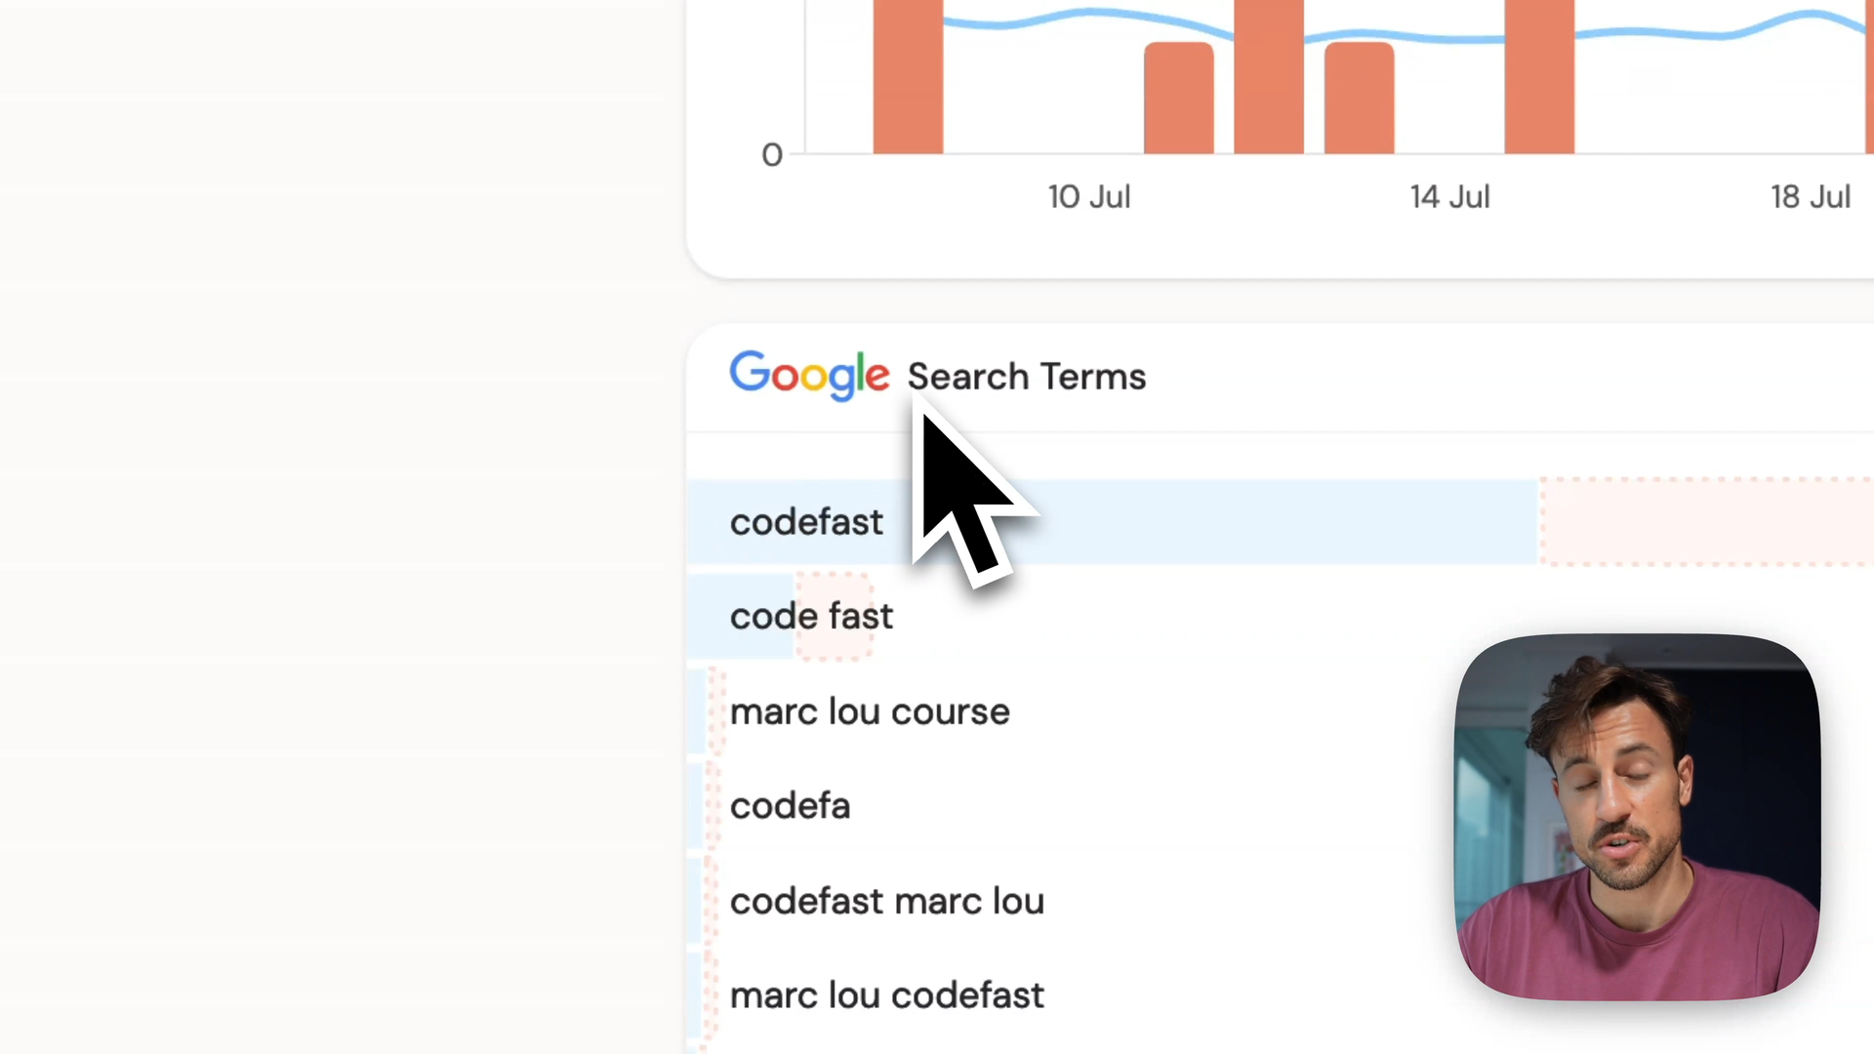Click the tall orange bar between 10 and 14 Jul
Viewport: 1874px width, 1054px height.
(1268, 78)
